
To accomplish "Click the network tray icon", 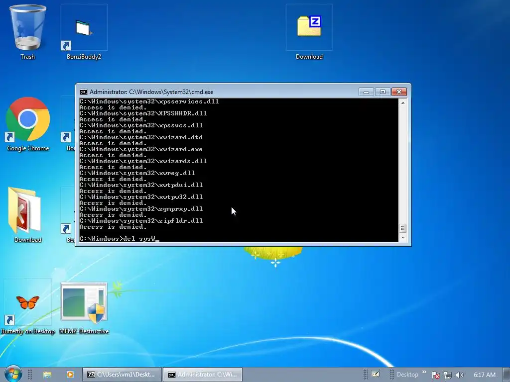I will coord(448,375).
